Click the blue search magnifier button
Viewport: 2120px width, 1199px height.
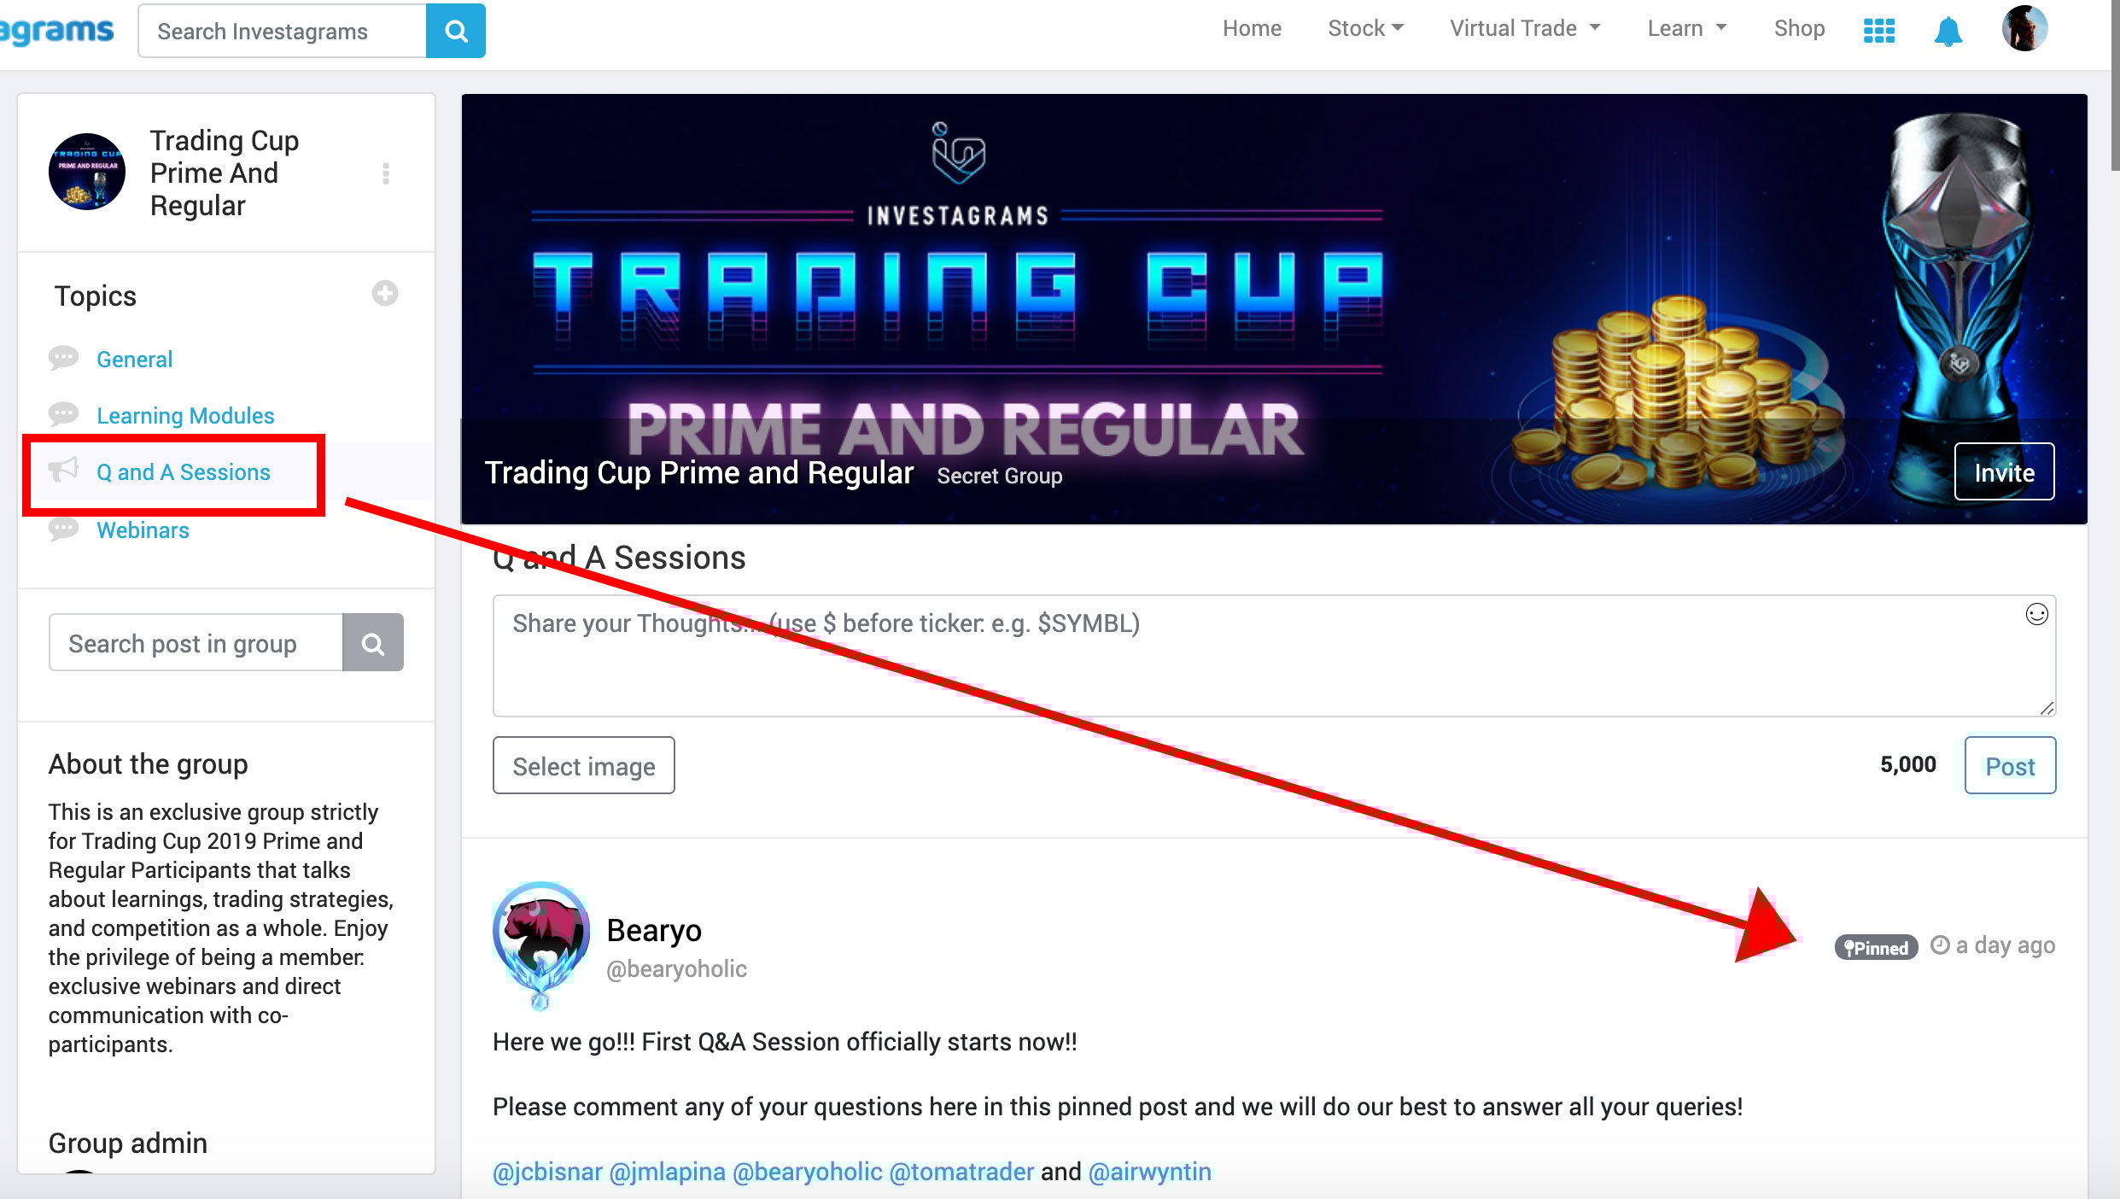[456, 32]
